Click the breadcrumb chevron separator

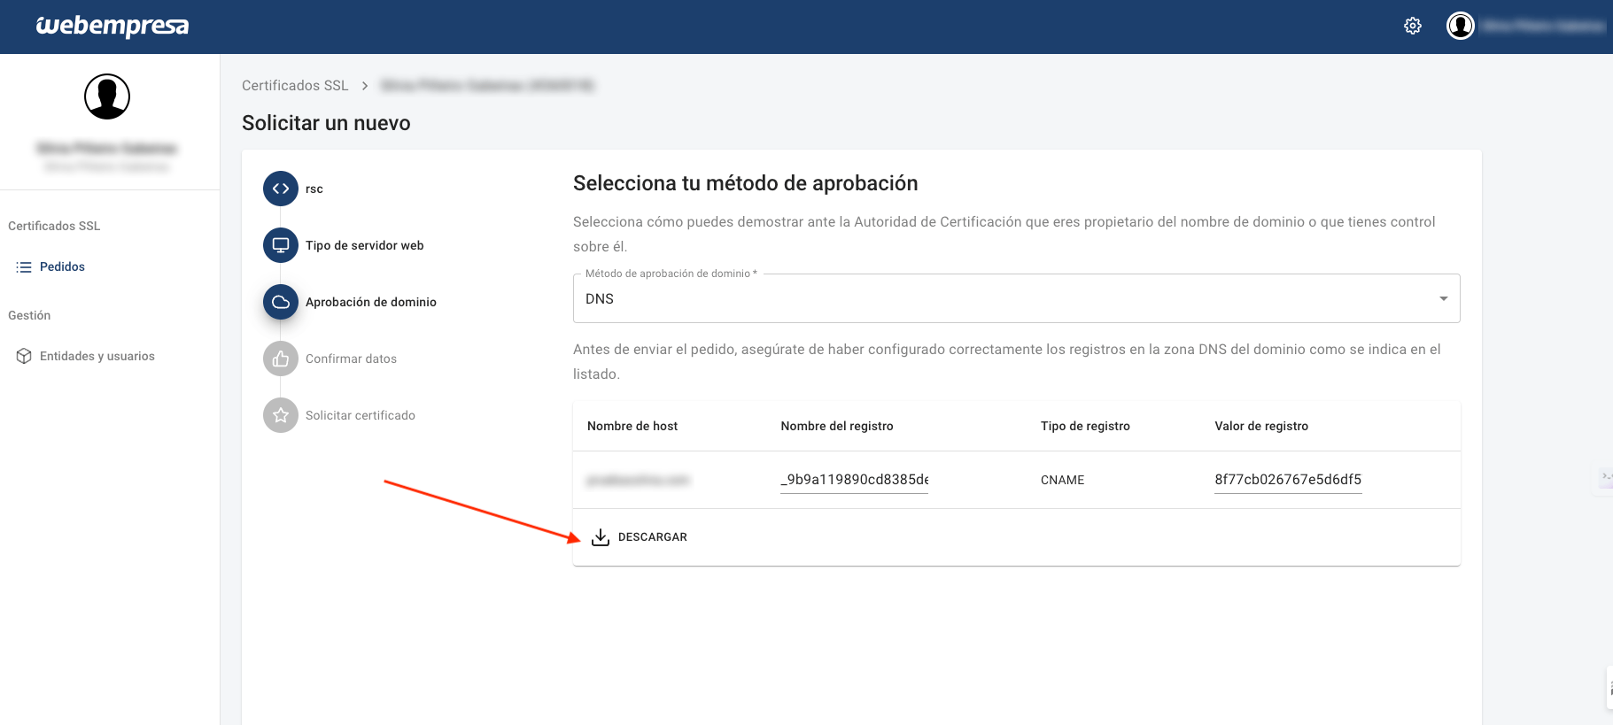[365, 86]
